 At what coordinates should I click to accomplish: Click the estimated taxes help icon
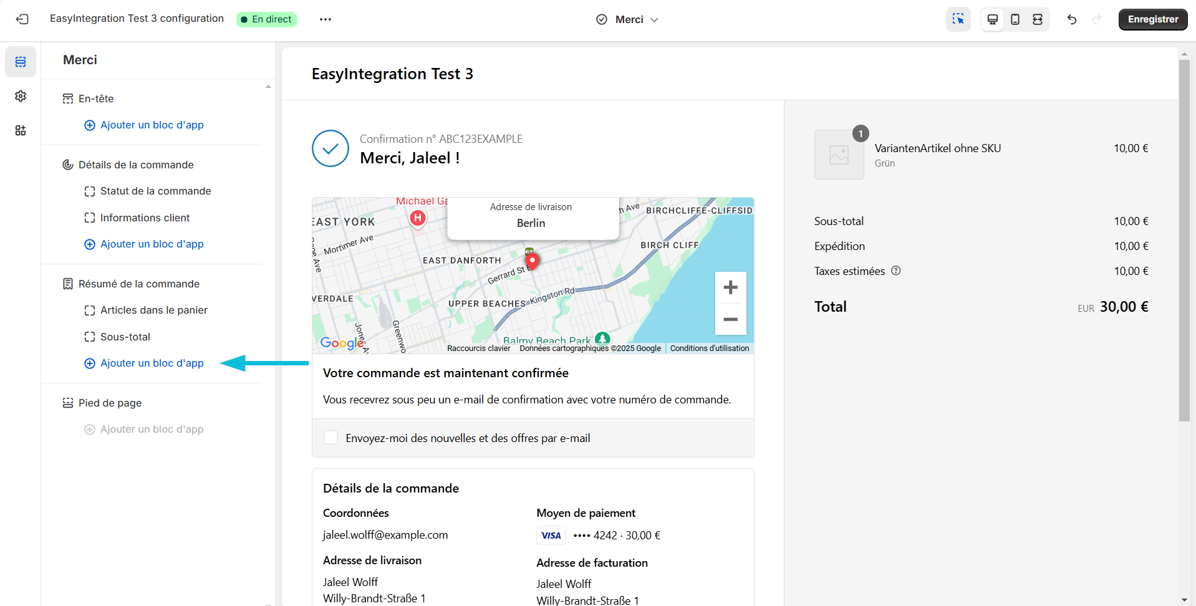(x=896, y=271)
